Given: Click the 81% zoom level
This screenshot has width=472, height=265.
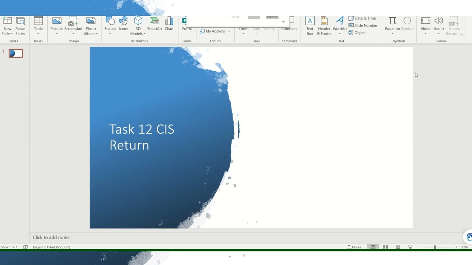Looking at the screenshot, I should pyautogui.click(x=465, y=247).
